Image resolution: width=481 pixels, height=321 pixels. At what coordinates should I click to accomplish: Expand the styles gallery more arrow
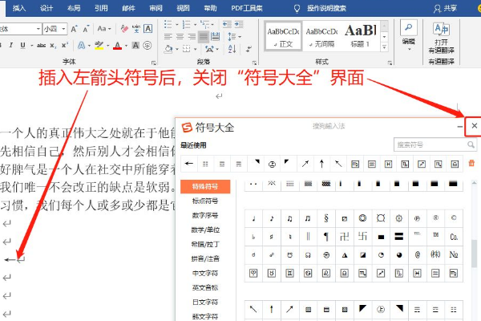pyautogui.click(x=384, y=47)
